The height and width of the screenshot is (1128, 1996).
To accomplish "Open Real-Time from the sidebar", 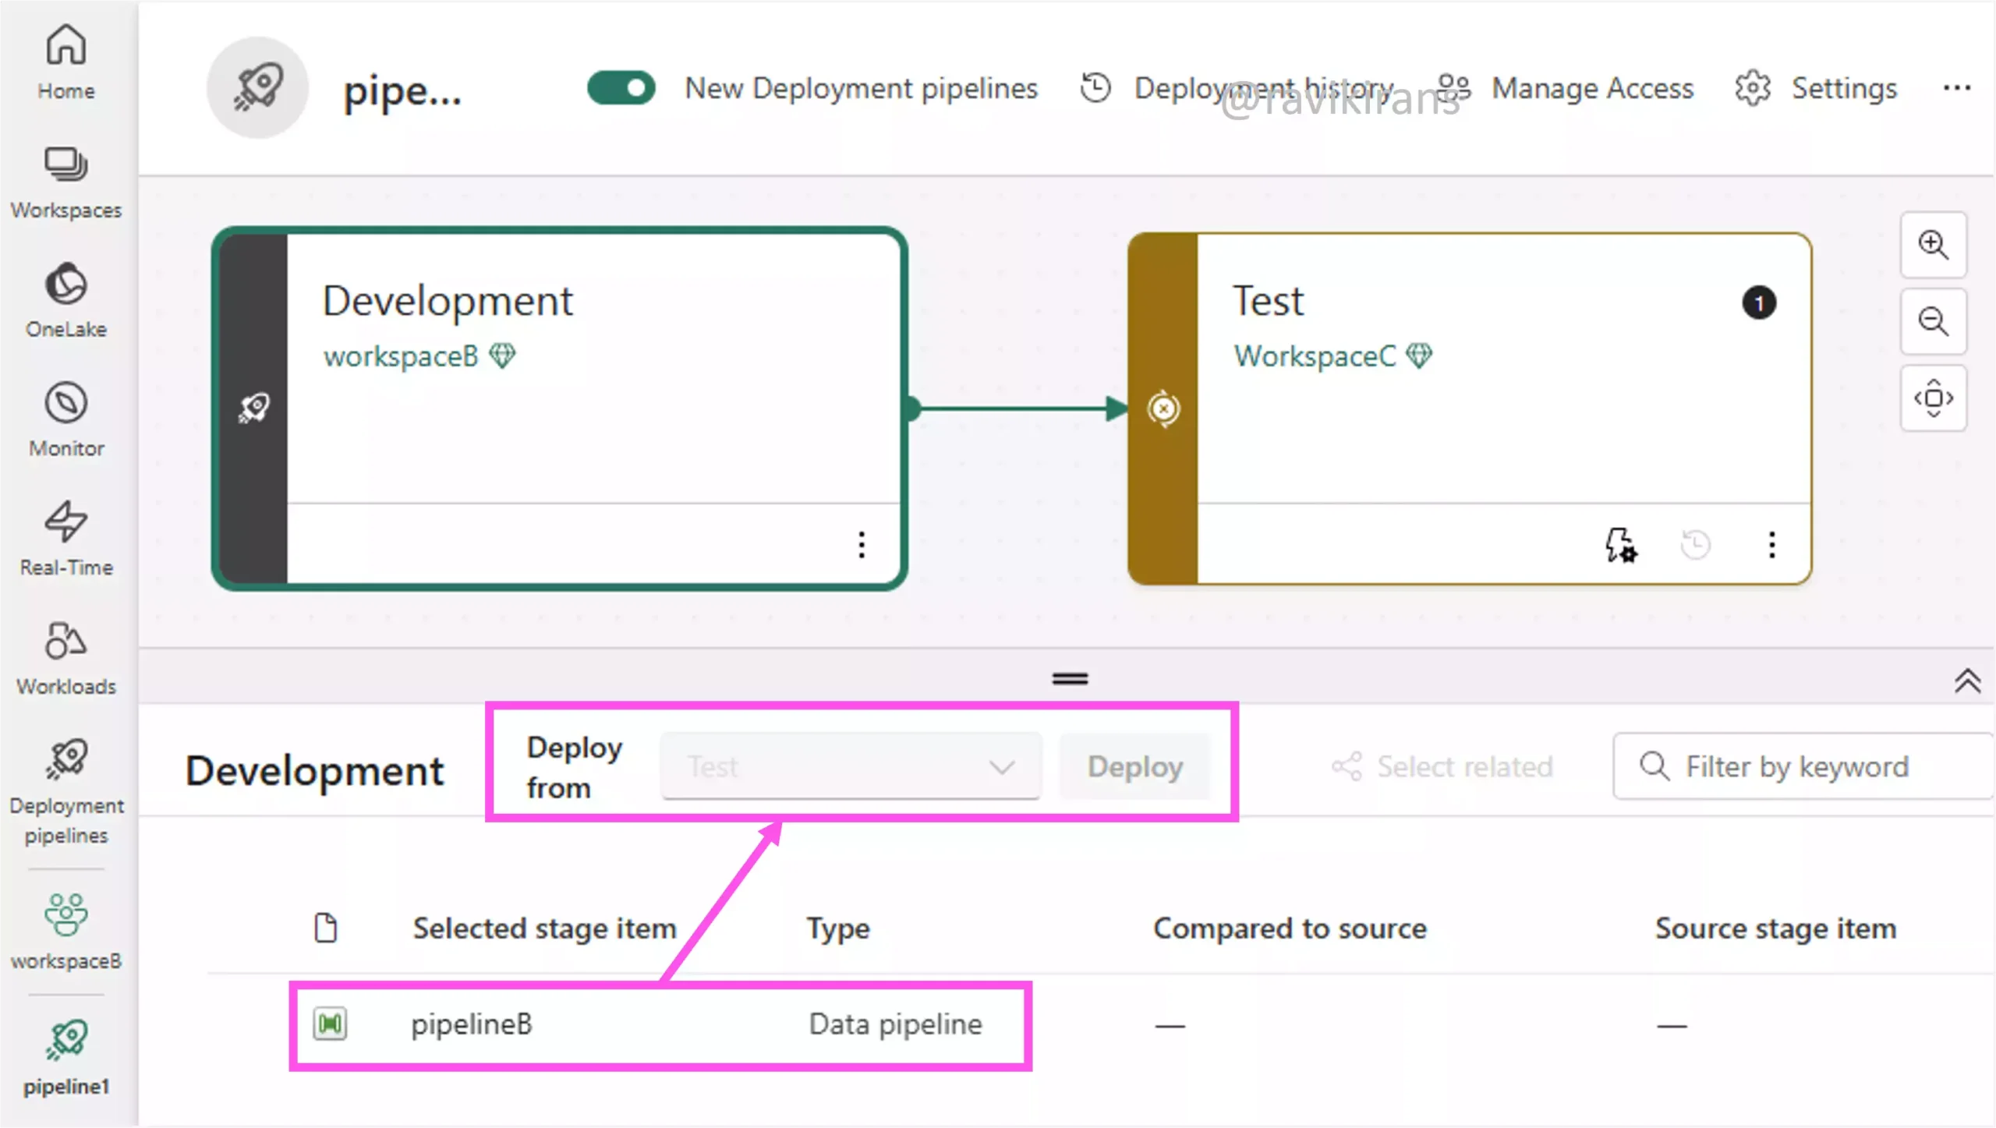I will click(66, 539).
